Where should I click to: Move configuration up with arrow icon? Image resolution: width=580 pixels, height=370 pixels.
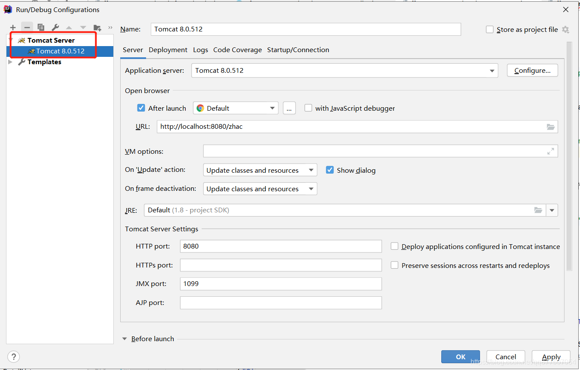69,28
